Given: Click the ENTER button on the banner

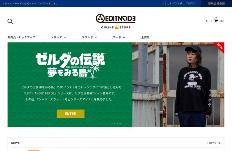Looking at the screenshot, I should [71, 114].
